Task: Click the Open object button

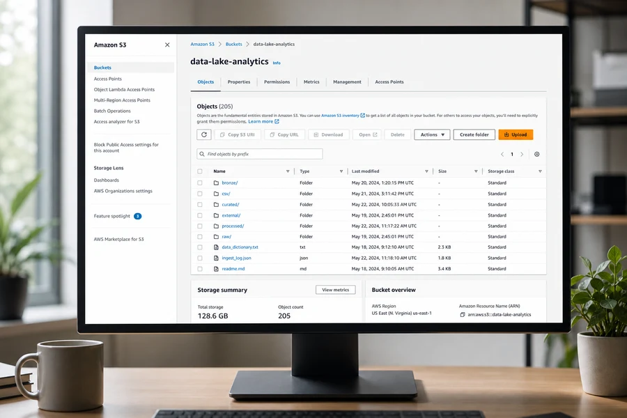Action: (x=367, y=134)
